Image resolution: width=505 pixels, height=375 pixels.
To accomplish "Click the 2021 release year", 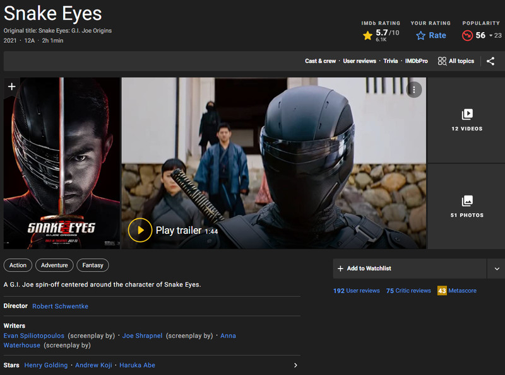I will (x=10, y=40).
